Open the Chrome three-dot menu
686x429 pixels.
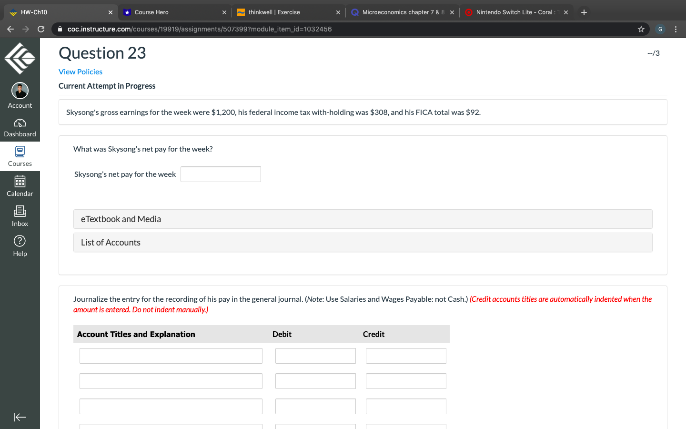coord(676,29)
